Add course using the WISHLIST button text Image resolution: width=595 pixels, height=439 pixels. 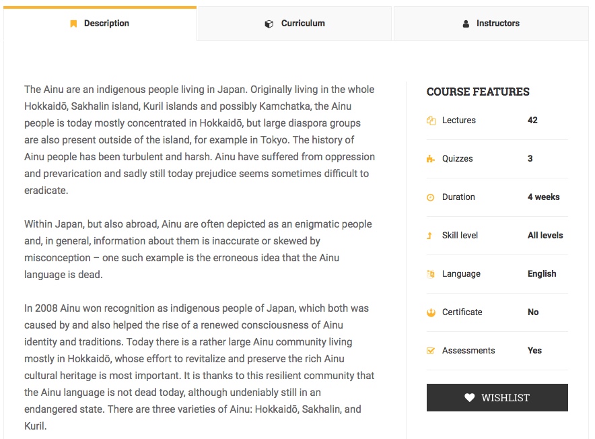505,398
